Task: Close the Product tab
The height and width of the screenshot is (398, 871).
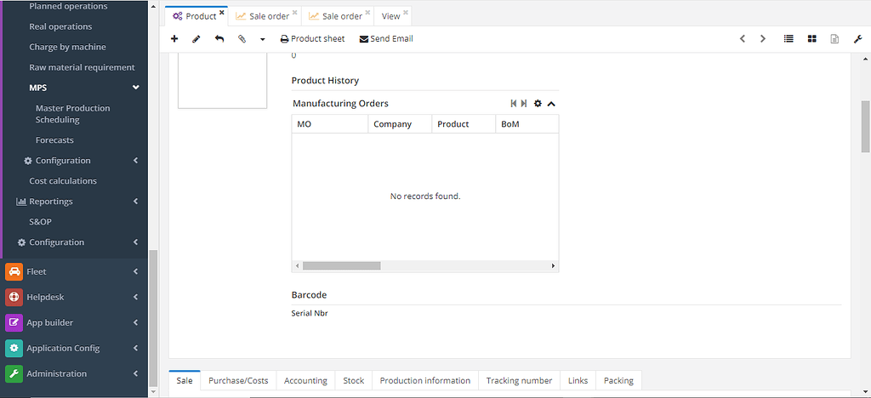Action: click(222, 12)
